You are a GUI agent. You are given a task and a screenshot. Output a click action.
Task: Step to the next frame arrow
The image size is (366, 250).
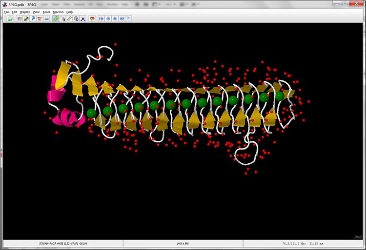[x=115, y=19]
